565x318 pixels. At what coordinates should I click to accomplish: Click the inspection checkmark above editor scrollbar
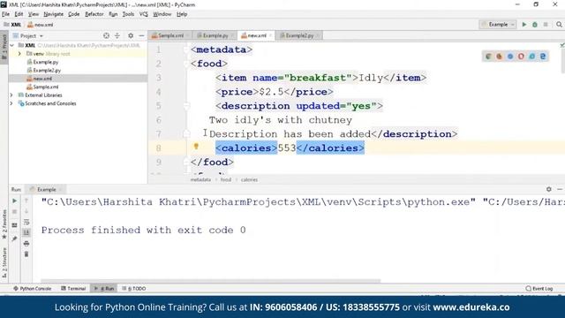click(562, 45)
